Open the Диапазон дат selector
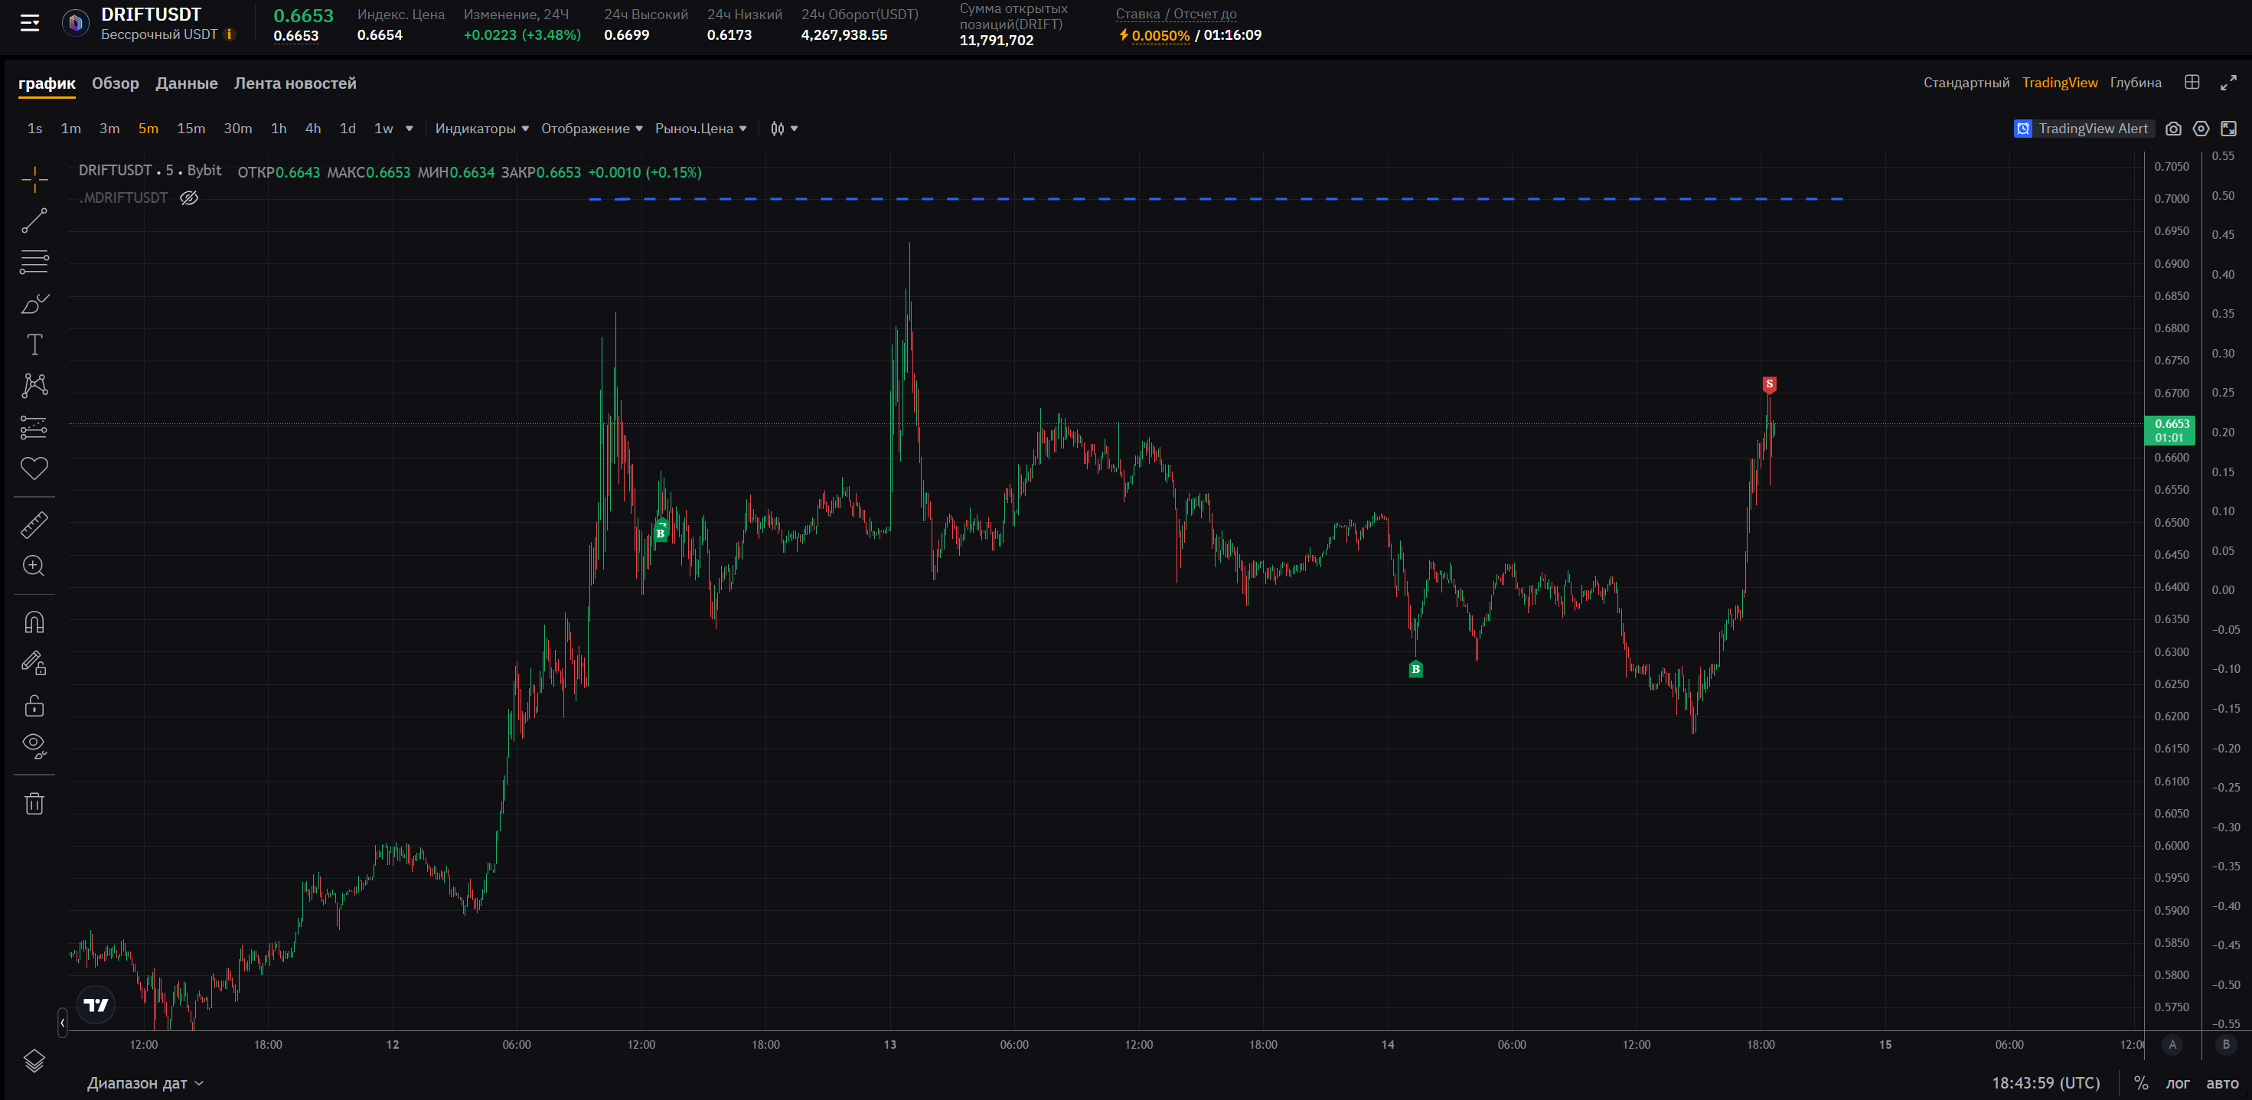 point(145,1082)
